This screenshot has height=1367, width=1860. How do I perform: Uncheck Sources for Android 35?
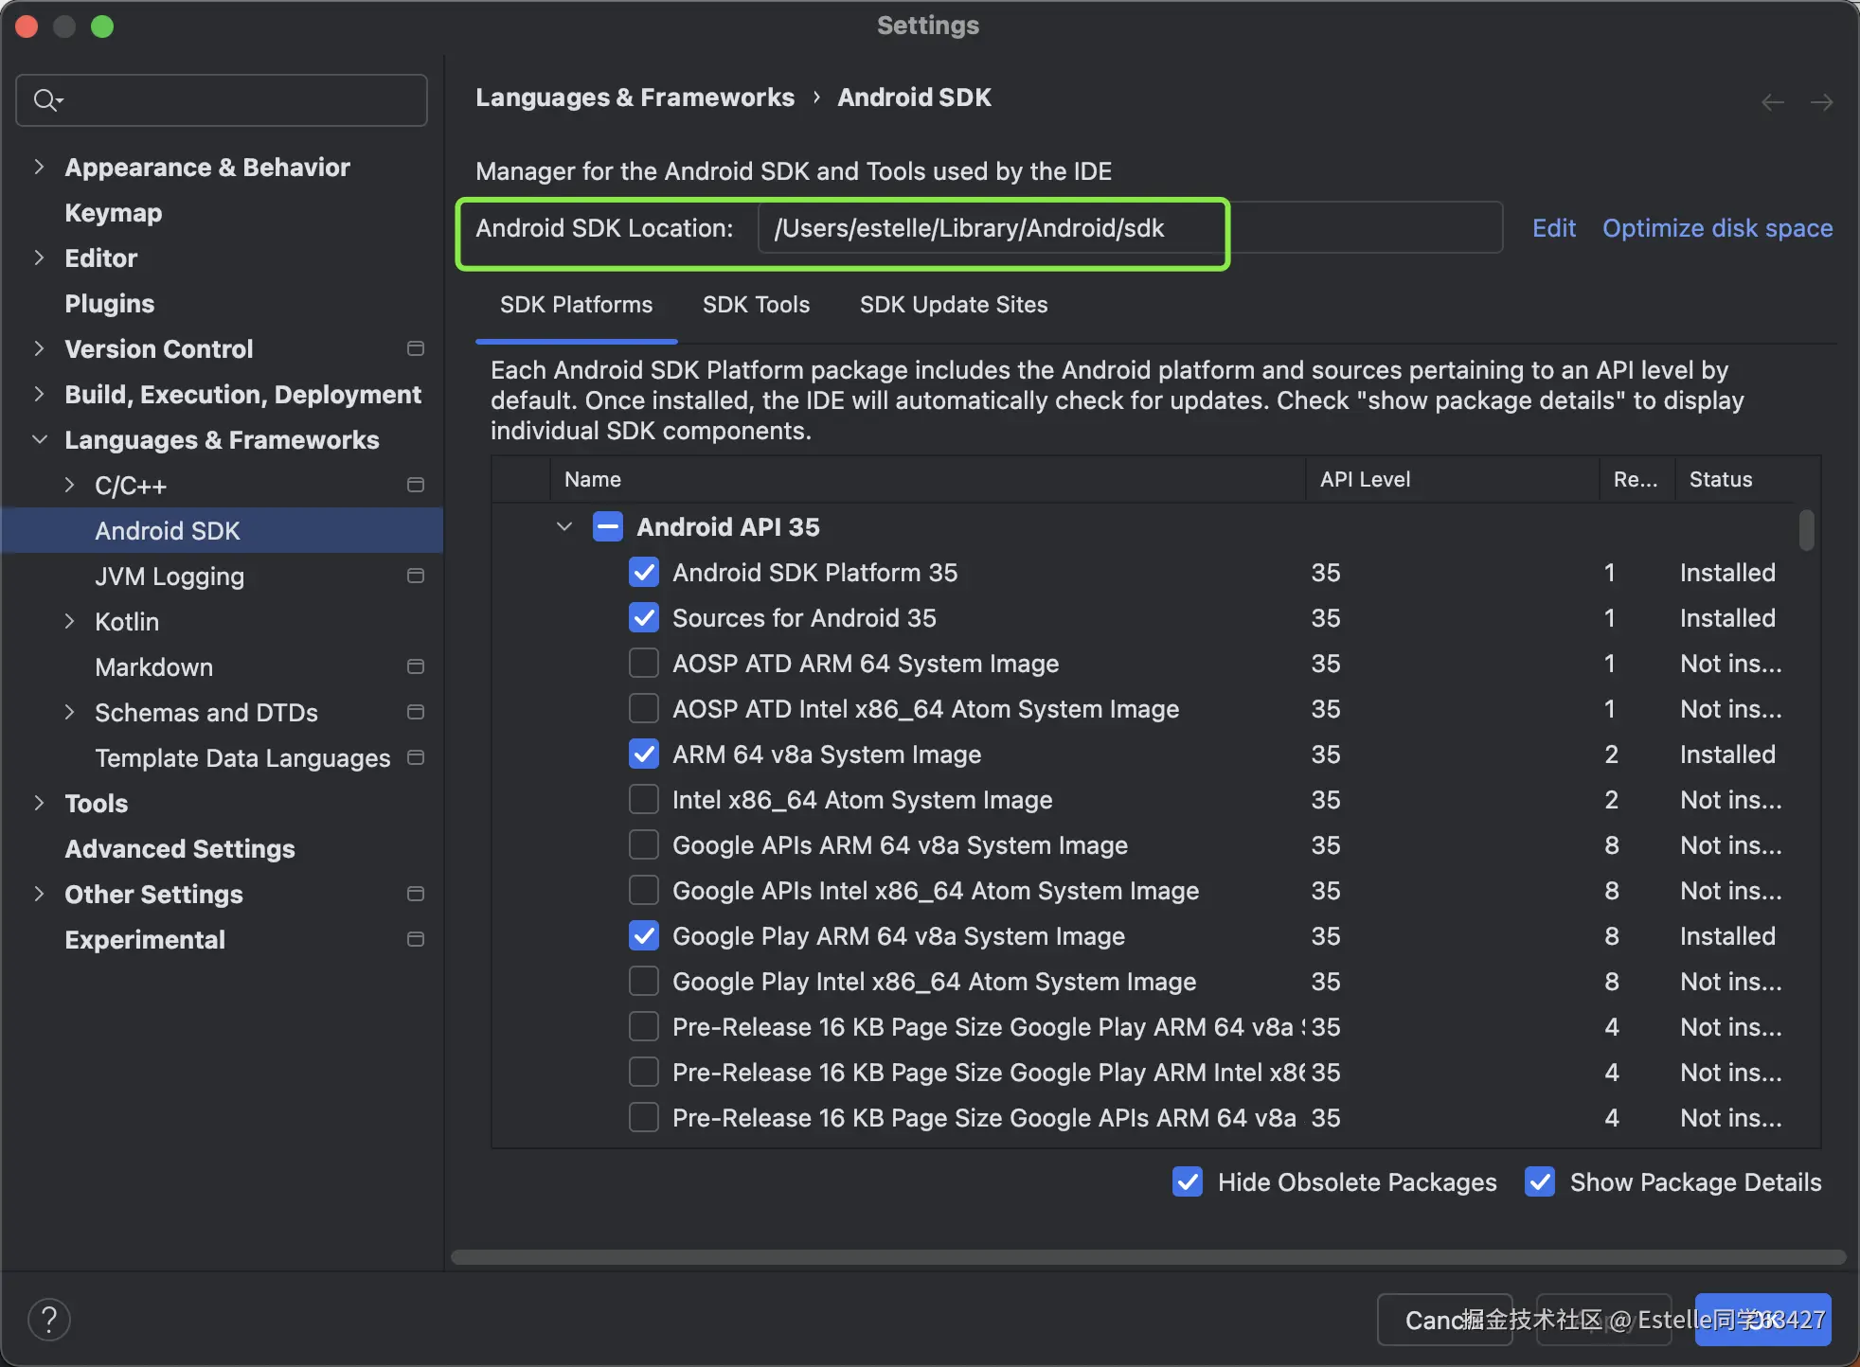click(644, 618)
